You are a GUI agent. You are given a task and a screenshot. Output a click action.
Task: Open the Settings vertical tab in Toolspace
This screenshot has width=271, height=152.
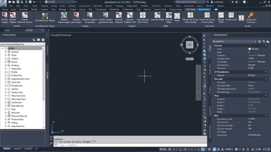[47, 75]
